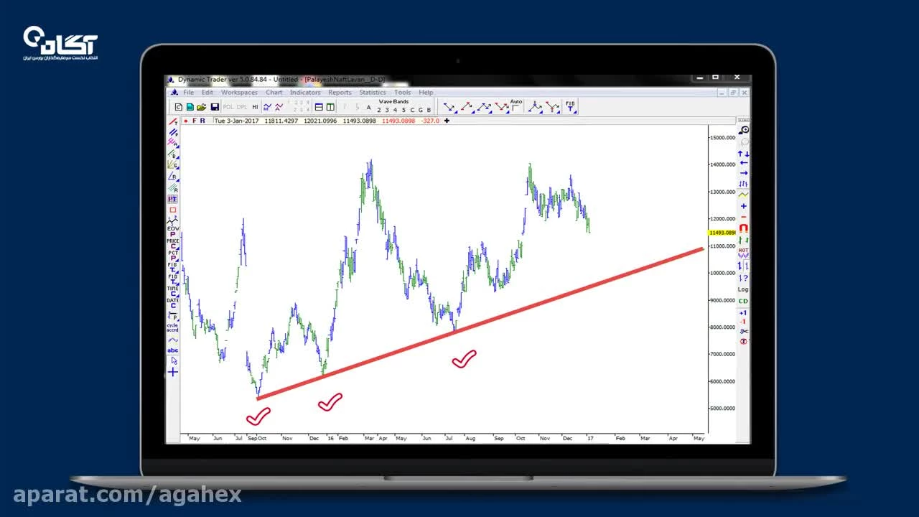Click the new chart icon
The image size is (919, 517).
[x=179, y=107]
